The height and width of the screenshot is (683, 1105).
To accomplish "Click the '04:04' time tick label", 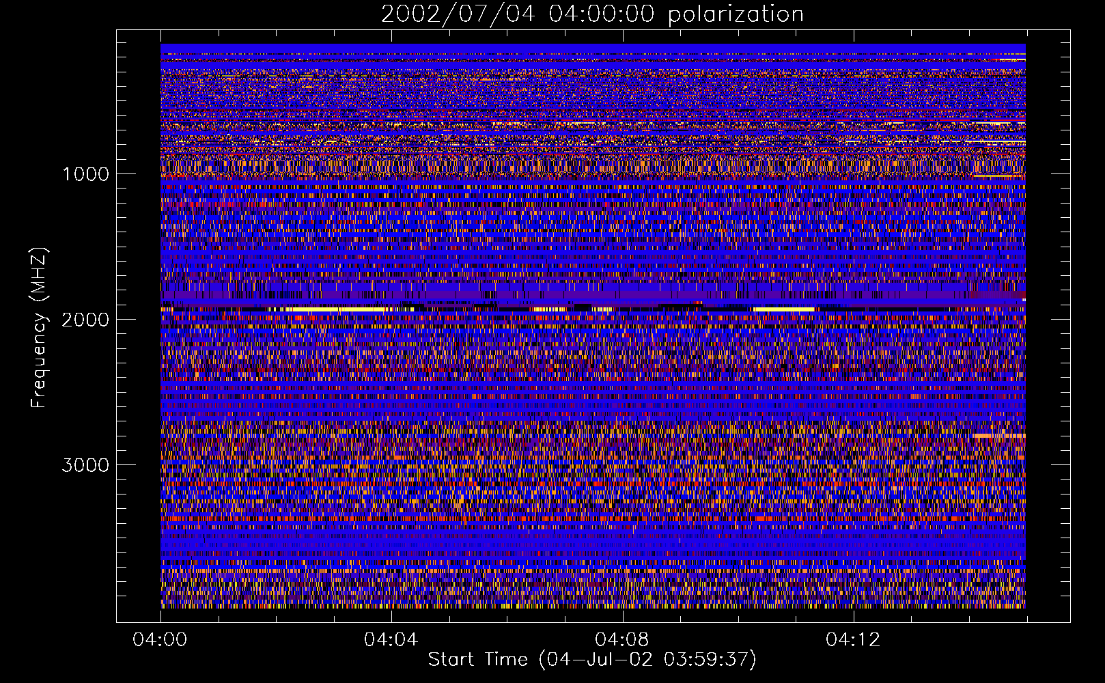I will coord(391,640).
